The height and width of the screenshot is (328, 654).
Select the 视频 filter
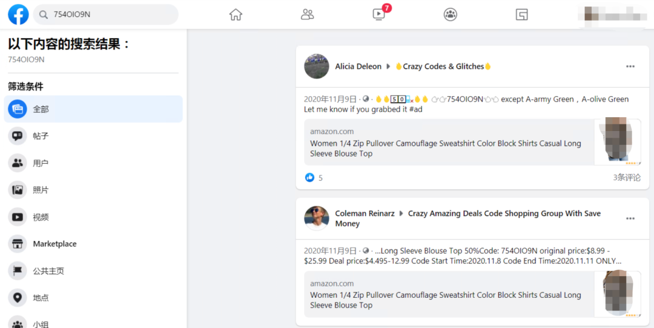point(93,217)
